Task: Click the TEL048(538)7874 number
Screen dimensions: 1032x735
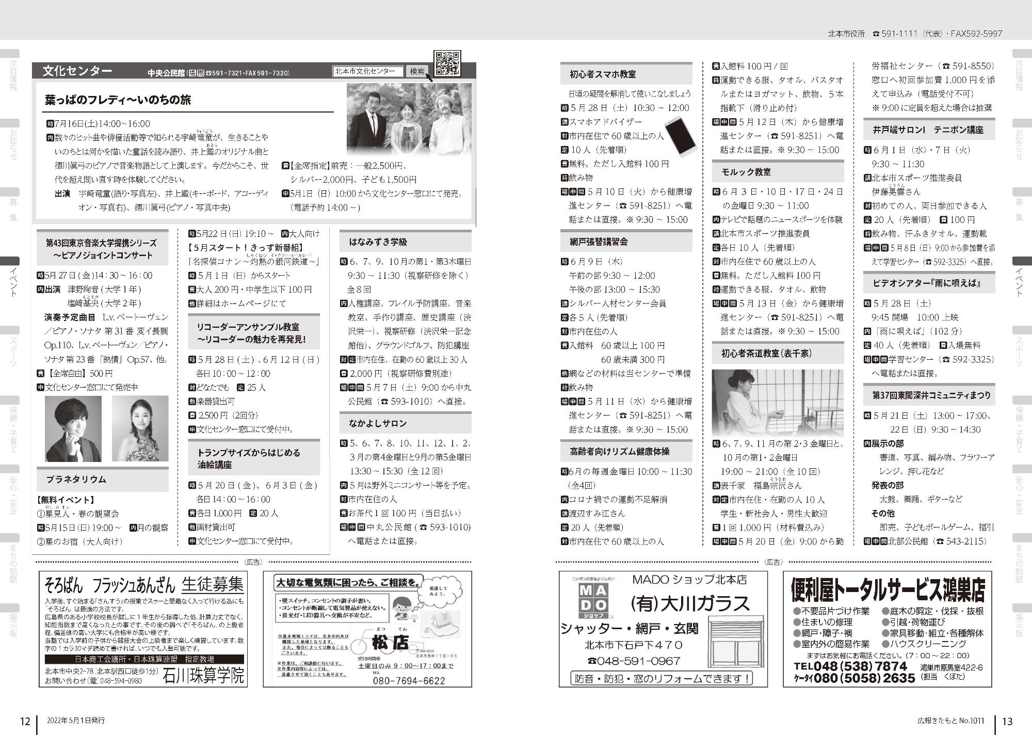Action: (x=850, y=666)
